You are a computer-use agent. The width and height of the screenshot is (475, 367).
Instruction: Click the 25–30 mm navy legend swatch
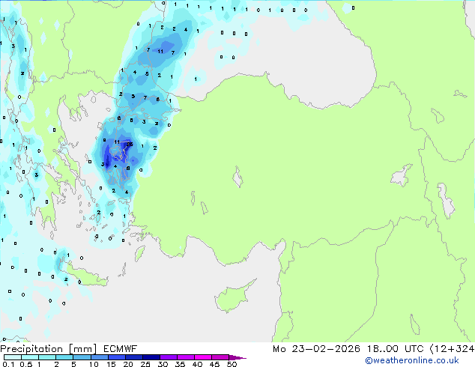coord(151,357)
